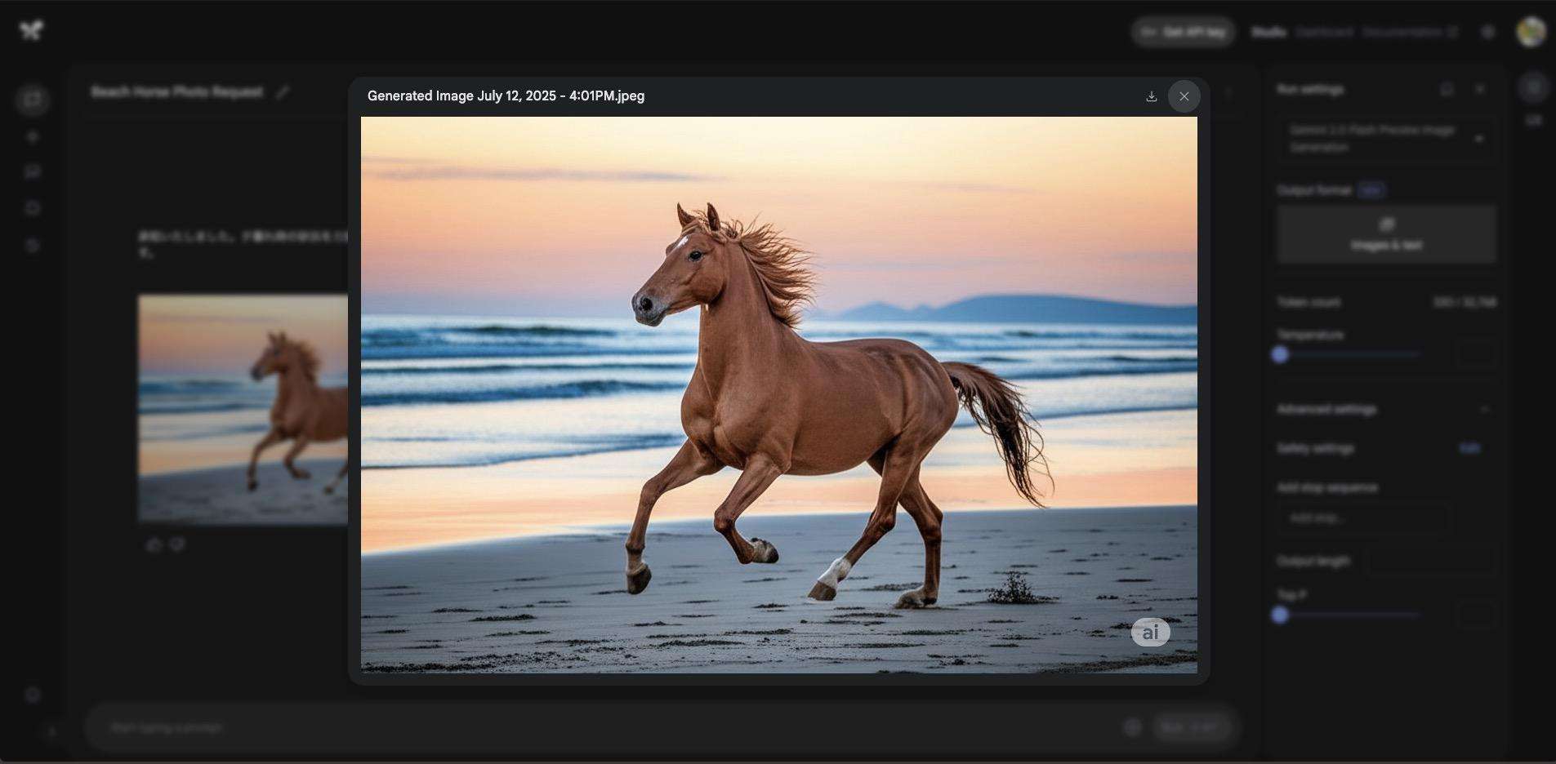The image size is (1556, 764).
Task: Click the enlarged horse image preview
Action: [779, 394]
